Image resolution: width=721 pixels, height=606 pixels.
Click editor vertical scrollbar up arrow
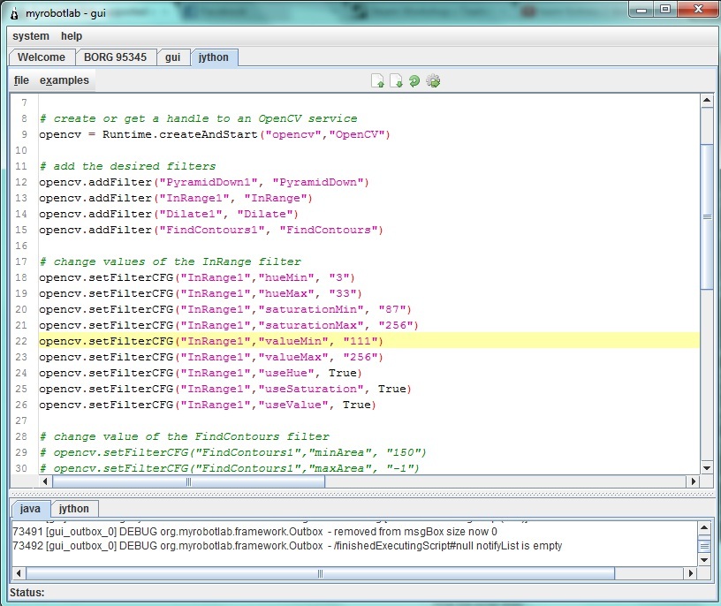point(706,100)
